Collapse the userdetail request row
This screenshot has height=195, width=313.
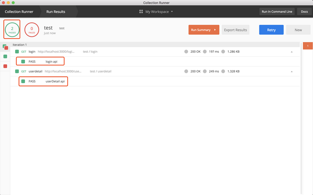[291, 71]
